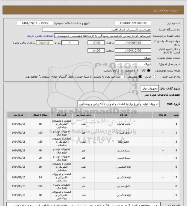
Task: Click quantity 40 in row 4
Action: (40, 151)
